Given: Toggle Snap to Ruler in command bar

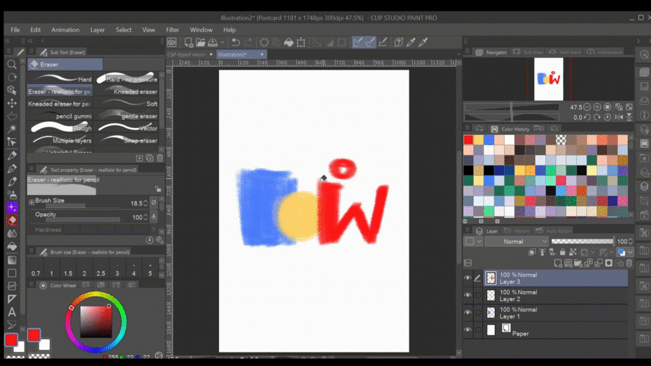Looking at the screenshot, I should coord(358,42).
